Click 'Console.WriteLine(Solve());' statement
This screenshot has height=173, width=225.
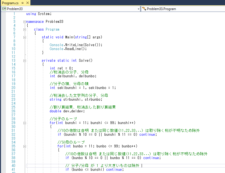click(x=76, y=45)
